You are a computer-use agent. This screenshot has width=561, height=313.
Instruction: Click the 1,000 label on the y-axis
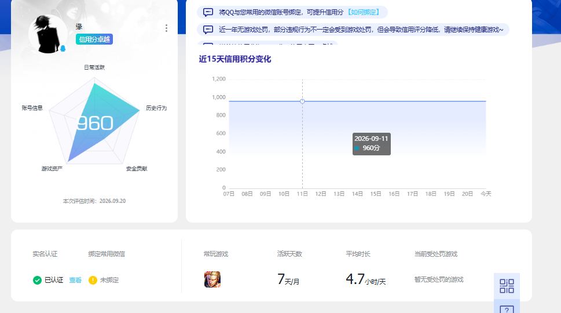click(219, 97)
